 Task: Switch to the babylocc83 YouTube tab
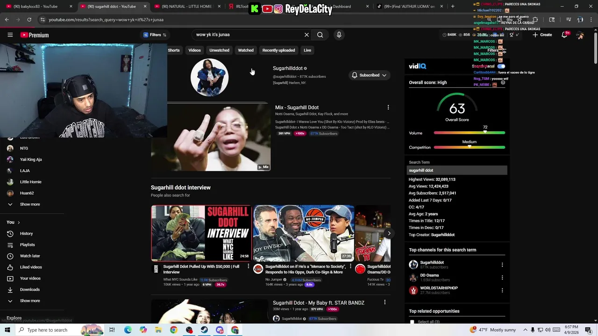click(x=36, y=7)
